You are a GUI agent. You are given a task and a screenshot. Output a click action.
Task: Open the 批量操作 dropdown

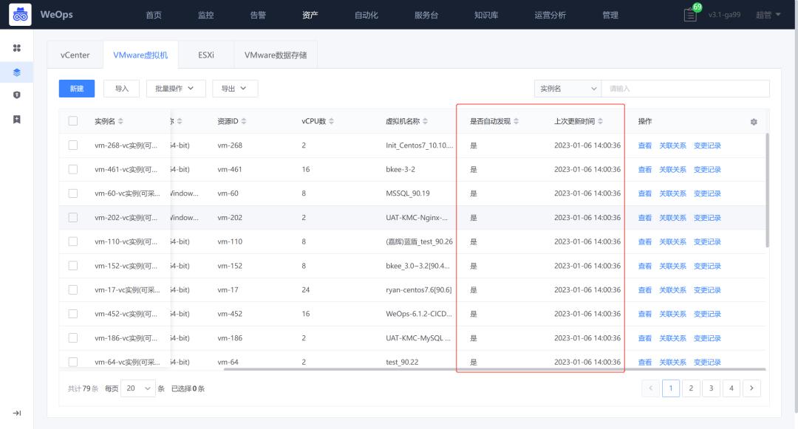177,88
